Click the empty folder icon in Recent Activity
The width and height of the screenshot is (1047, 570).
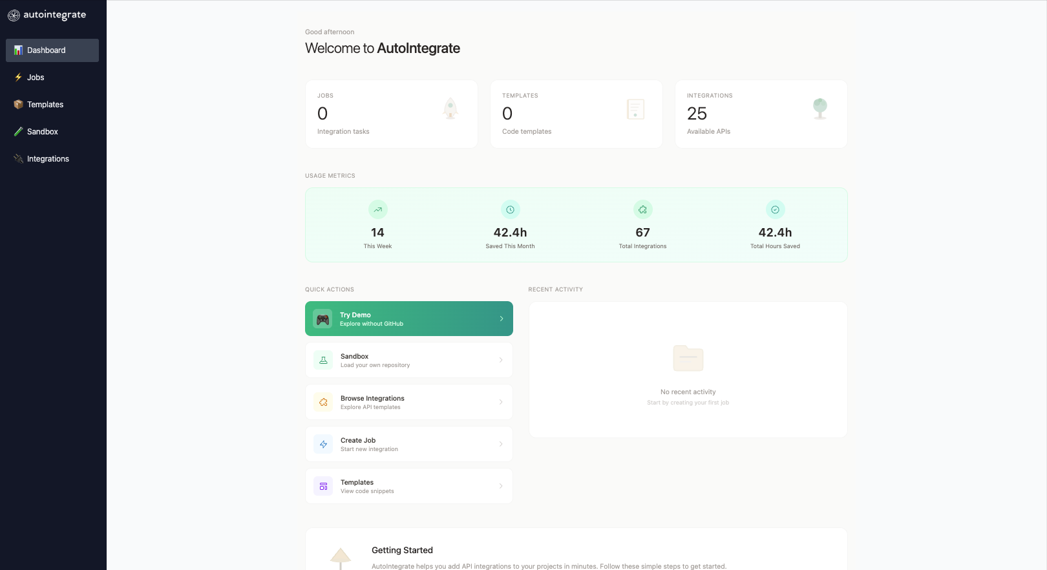[688, 358]
